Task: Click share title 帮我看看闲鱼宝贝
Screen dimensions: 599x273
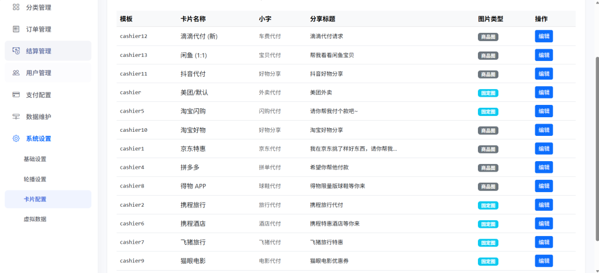Action: tap(332, 55)
